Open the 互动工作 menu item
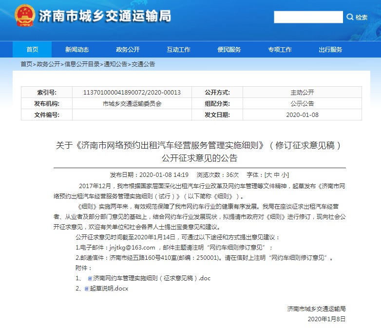The width and height of the screenshot is (381, 329). tap(179, 49)
